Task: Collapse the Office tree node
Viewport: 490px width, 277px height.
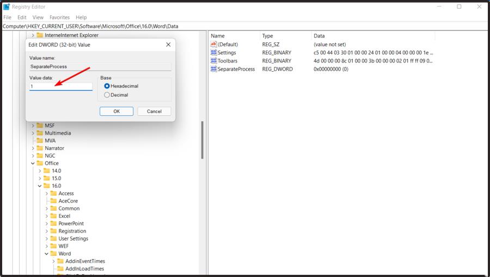Action: pyautogui.click(x=33, y=163)
